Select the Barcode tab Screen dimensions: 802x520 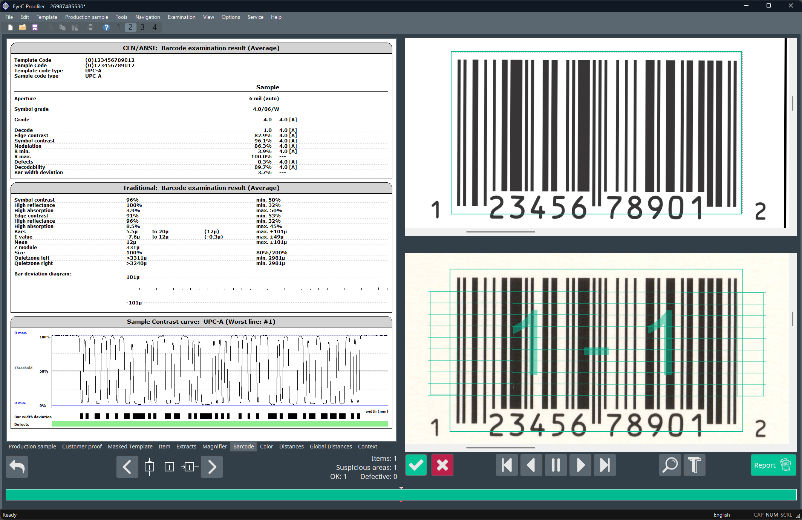coord(243,447)
